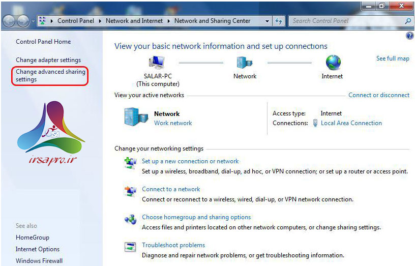Maximize the Control Panel window

382,6
